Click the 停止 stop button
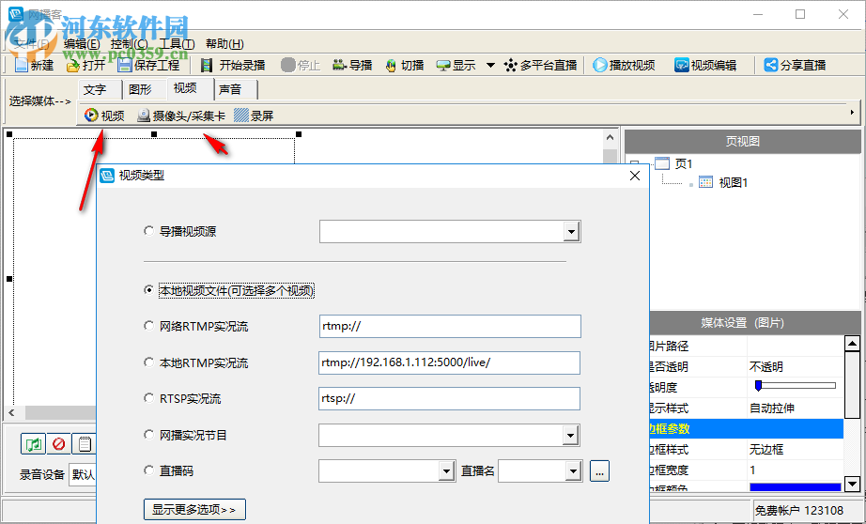This screenshot has width=866, height=524. [301, 65]
